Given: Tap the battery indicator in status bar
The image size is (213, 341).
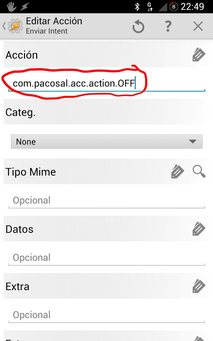Looking at the screenshot, I should [173, 7].
